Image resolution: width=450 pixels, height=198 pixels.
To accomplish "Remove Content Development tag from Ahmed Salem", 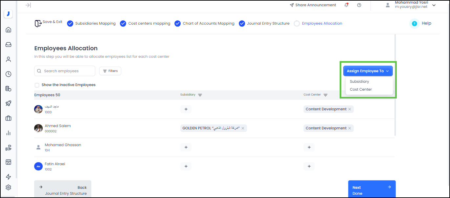I will [x=349, y=128].
